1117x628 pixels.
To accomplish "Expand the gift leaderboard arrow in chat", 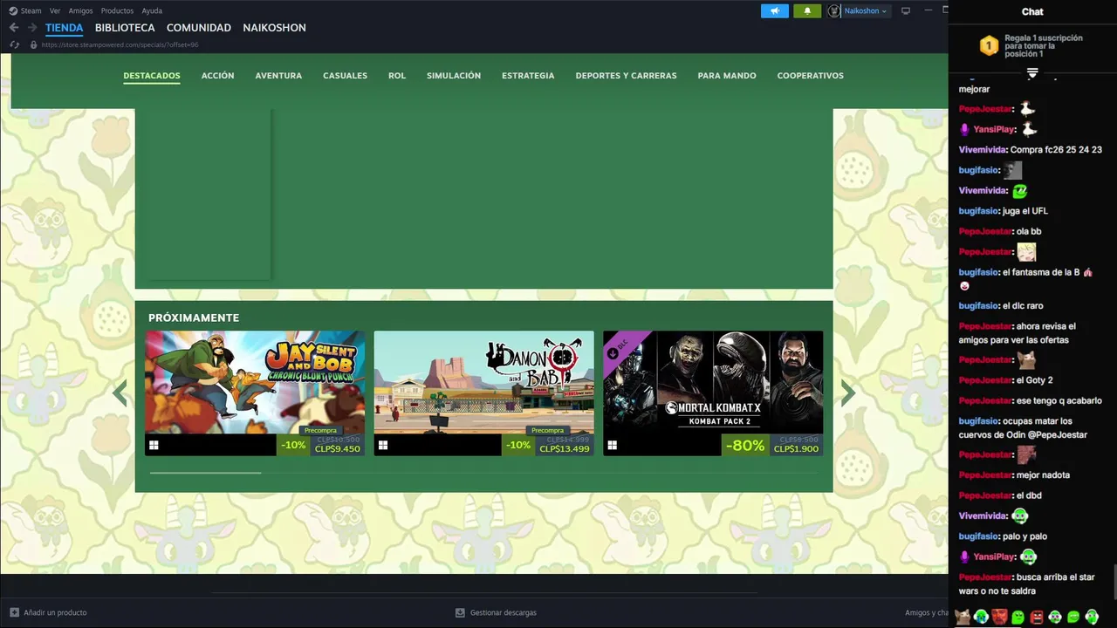I will [1032, 73].
